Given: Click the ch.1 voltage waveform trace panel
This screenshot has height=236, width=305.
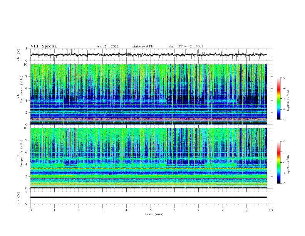Looking at the screenshot, I should click(151, 55).
